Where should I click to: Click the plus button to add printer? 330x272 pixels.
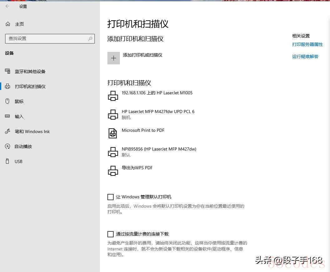point(114,58)
